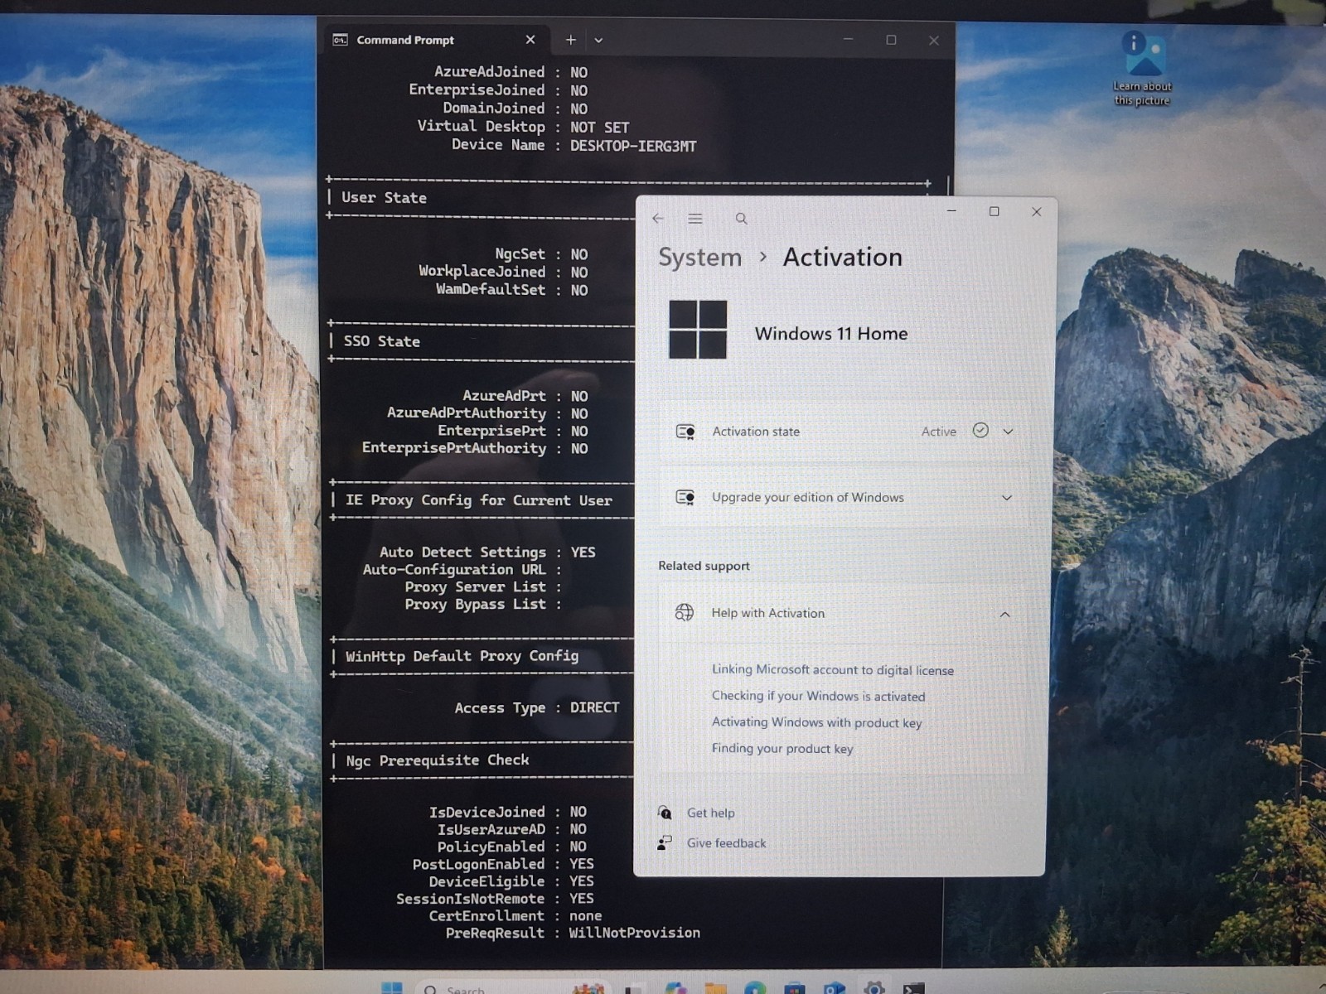Click the Auto Detect Settings YES value
The width and height of the screenshot is (1326, 994).
point(583,552)
